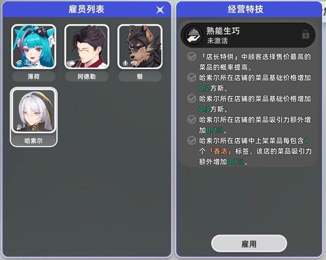Image resolution: width=326 pixels, height=260 pixels.
Task: Select the 哈索尔 employee portrait
Action: tap(34, 111)
